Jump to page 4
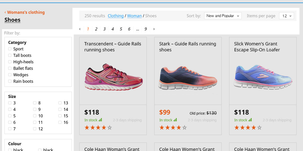 tap(113, 29)
